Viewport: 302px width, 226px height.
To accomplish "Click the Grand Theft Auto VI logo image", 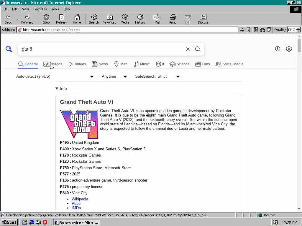I will pyautogui.click(x=79, y=124).
